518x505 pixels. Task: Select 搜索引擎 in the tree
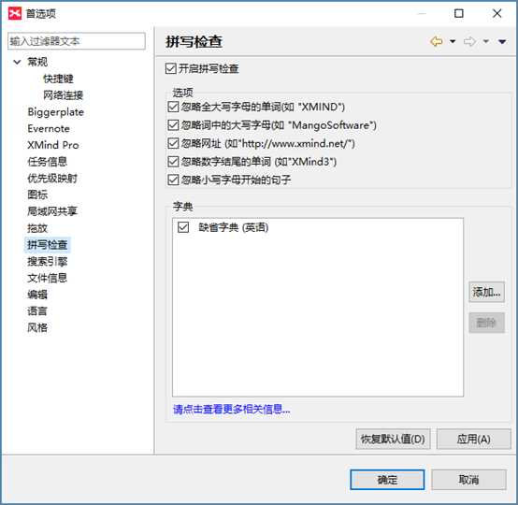click(48, 262)
